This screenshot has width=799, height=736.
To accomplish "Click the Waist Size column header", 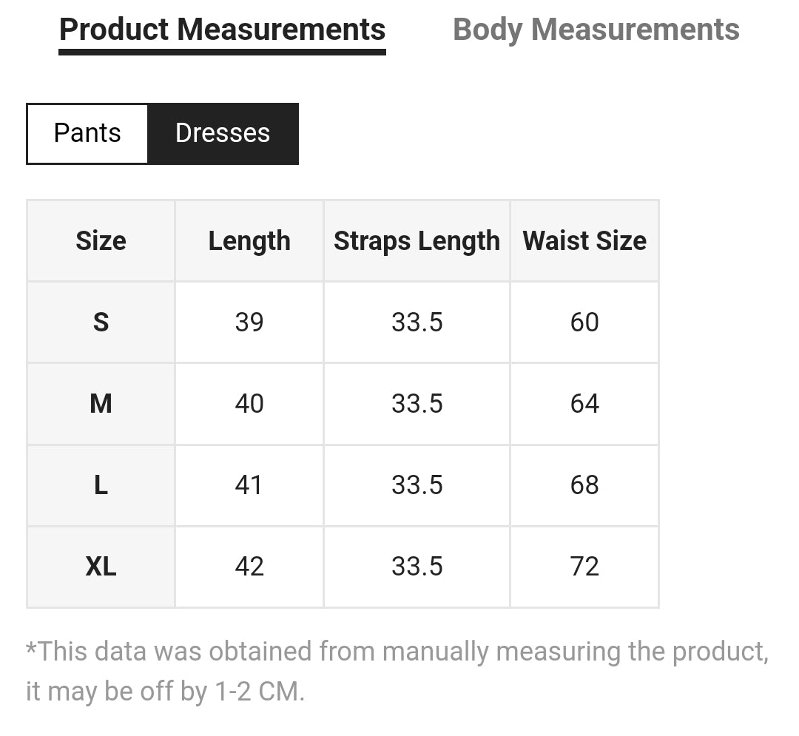I will [x=584, y=241].
